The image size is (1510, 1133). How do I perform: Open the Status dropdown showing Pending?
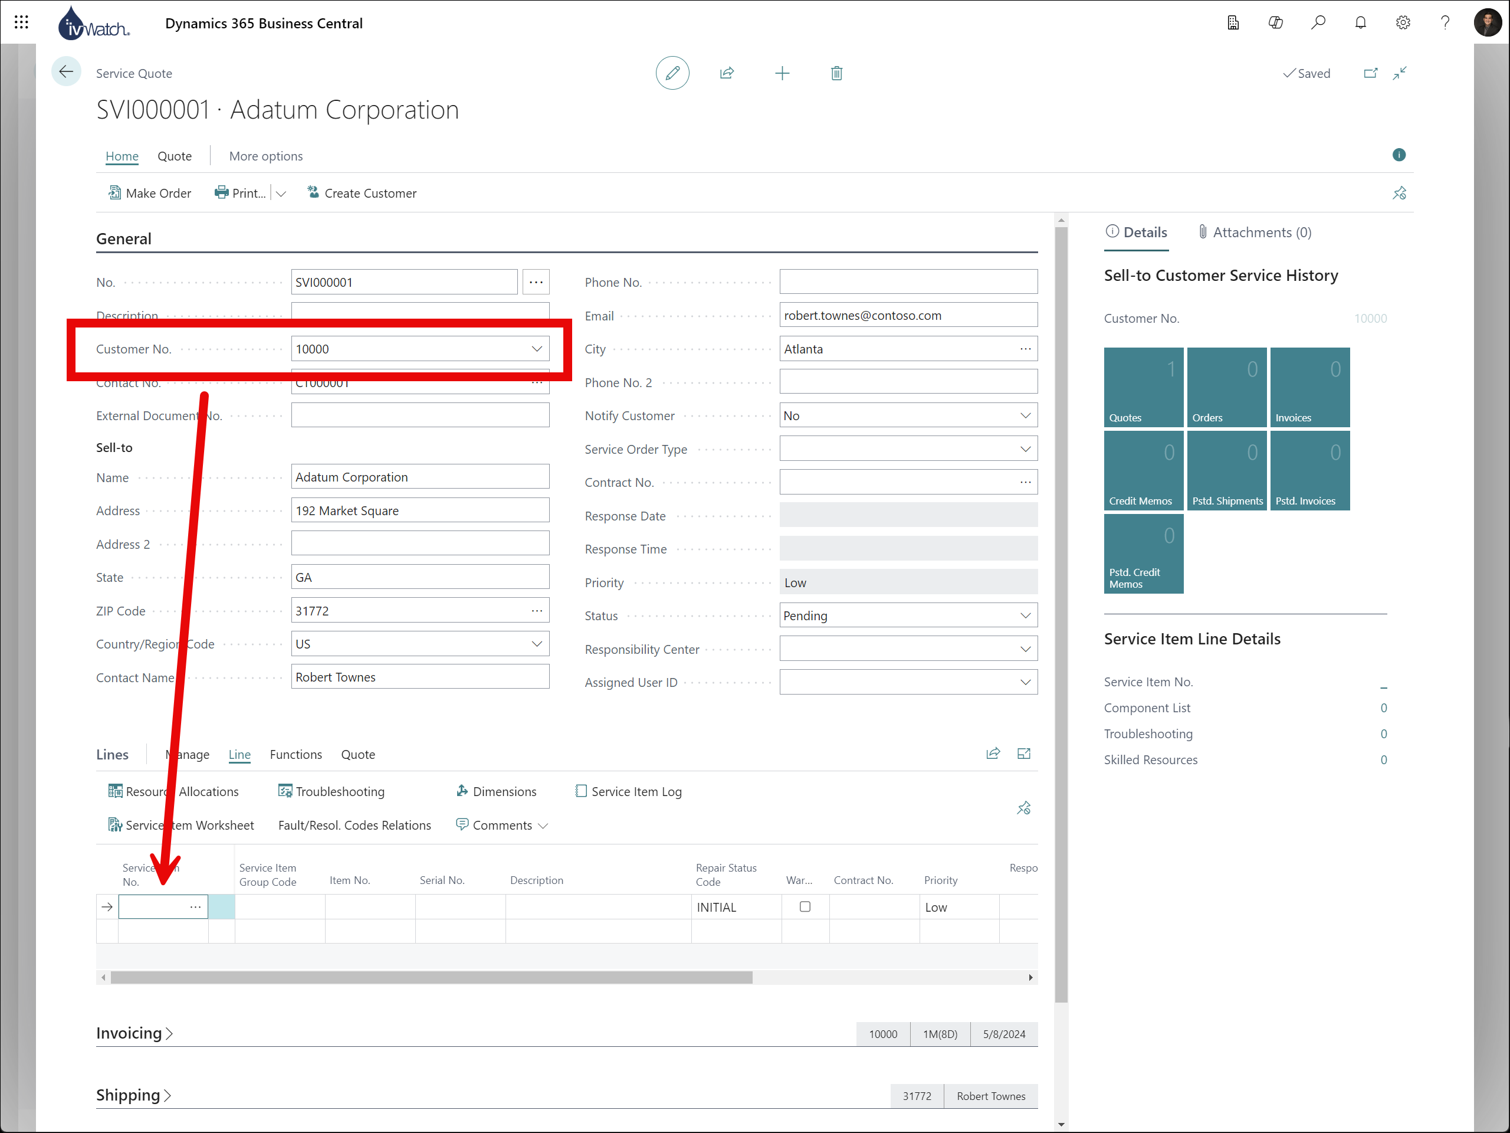[1025, 615]
